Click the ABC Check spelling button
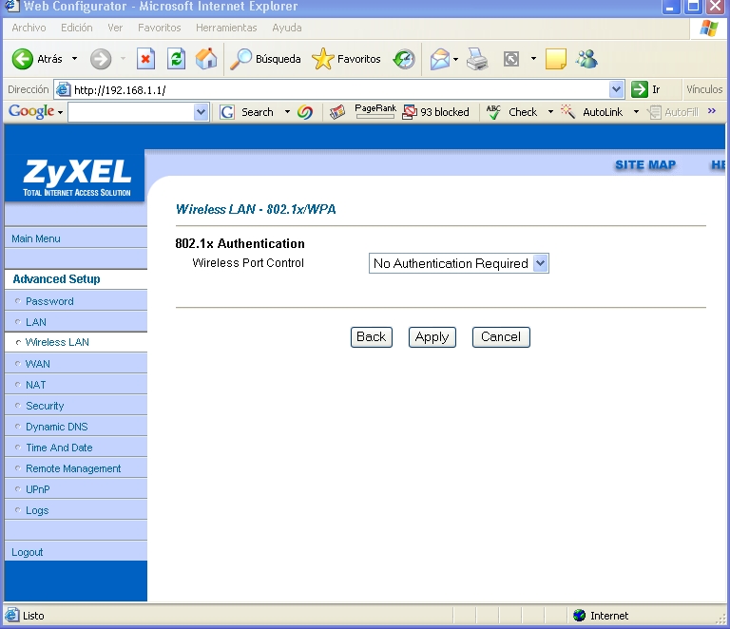Screen dimensions: 730x629 pyautogui.click(x=511, y=112)
